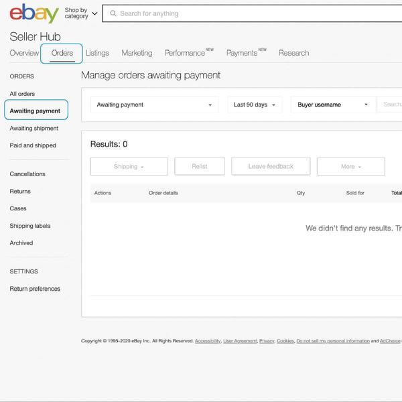Open the User Agreement footer link
402x402 pixels.
click(240, 341)
